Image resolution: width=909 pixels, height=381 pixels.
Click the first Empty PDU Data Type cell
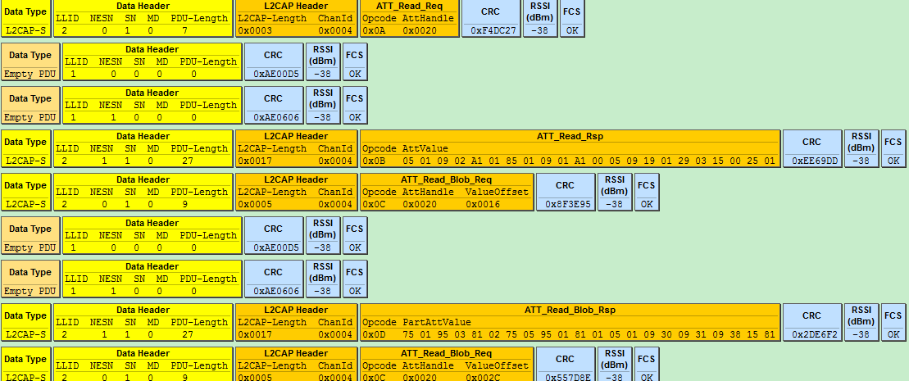(x=30, y=62)
